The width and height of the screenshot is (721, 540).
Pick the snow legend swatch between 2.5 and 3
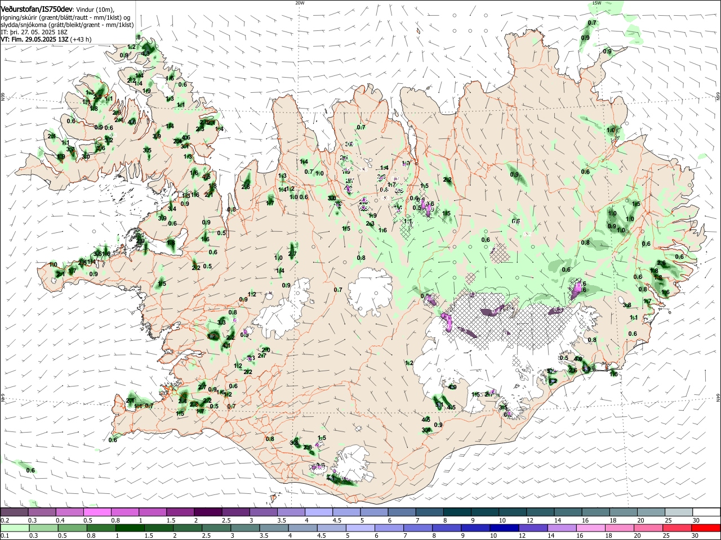click(235, 512)
